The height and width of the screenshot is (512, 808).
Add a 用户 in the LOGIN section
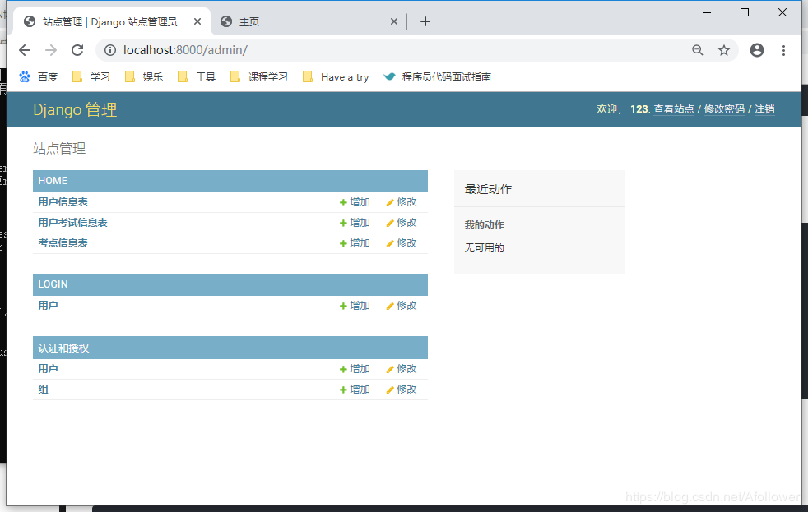355,306
